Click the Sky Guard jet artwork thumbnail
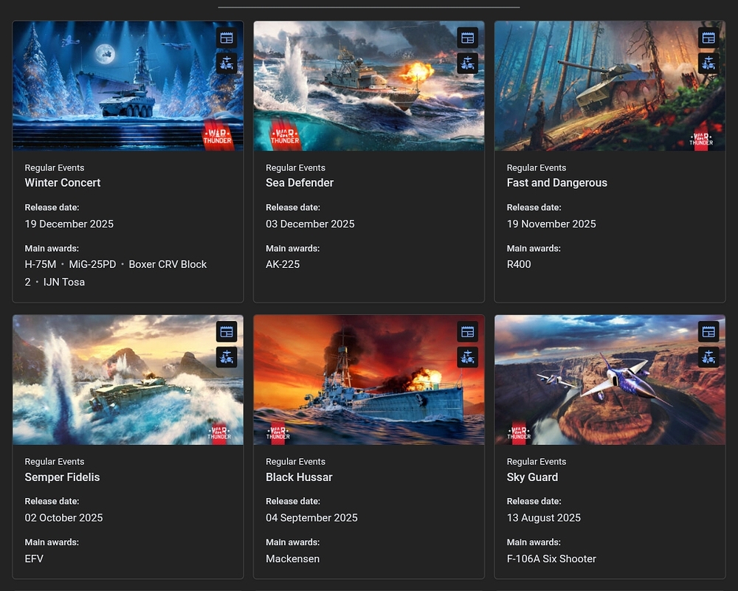Screen dimensions: 738x591 pos(610,380)
